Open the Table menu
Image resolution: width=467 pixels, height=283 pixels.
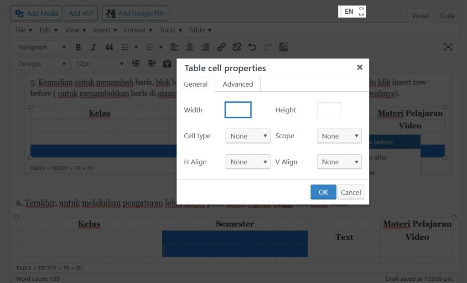(x=200, y=30)
